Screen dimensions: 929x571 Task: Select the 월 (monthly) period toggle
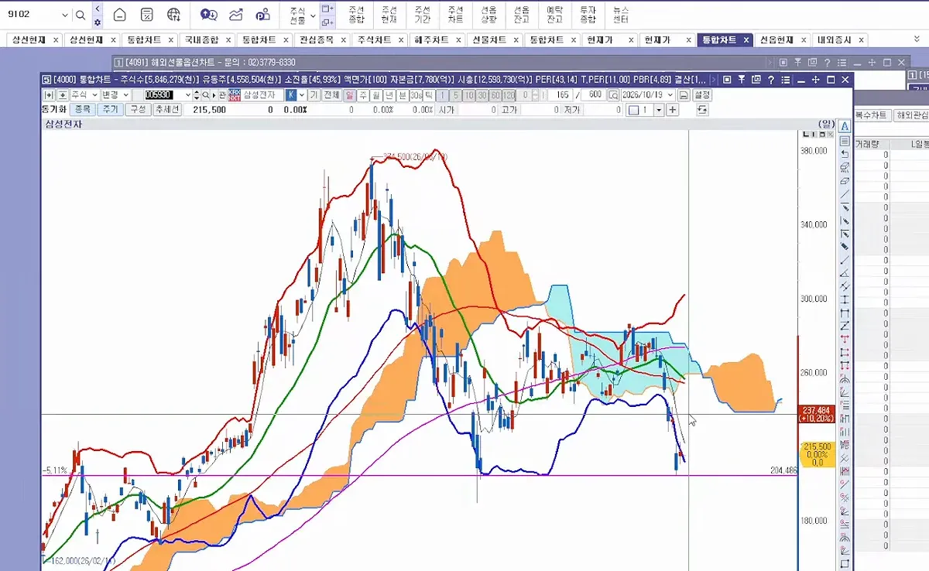pos(376,94)
